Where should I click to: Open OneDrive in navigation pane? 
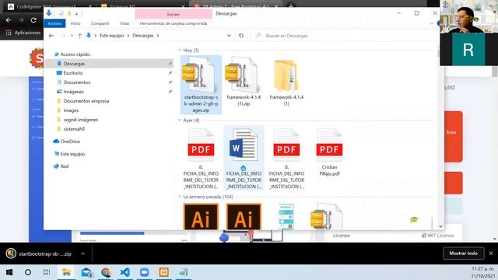pyautogui.click(x=67, y=142)
